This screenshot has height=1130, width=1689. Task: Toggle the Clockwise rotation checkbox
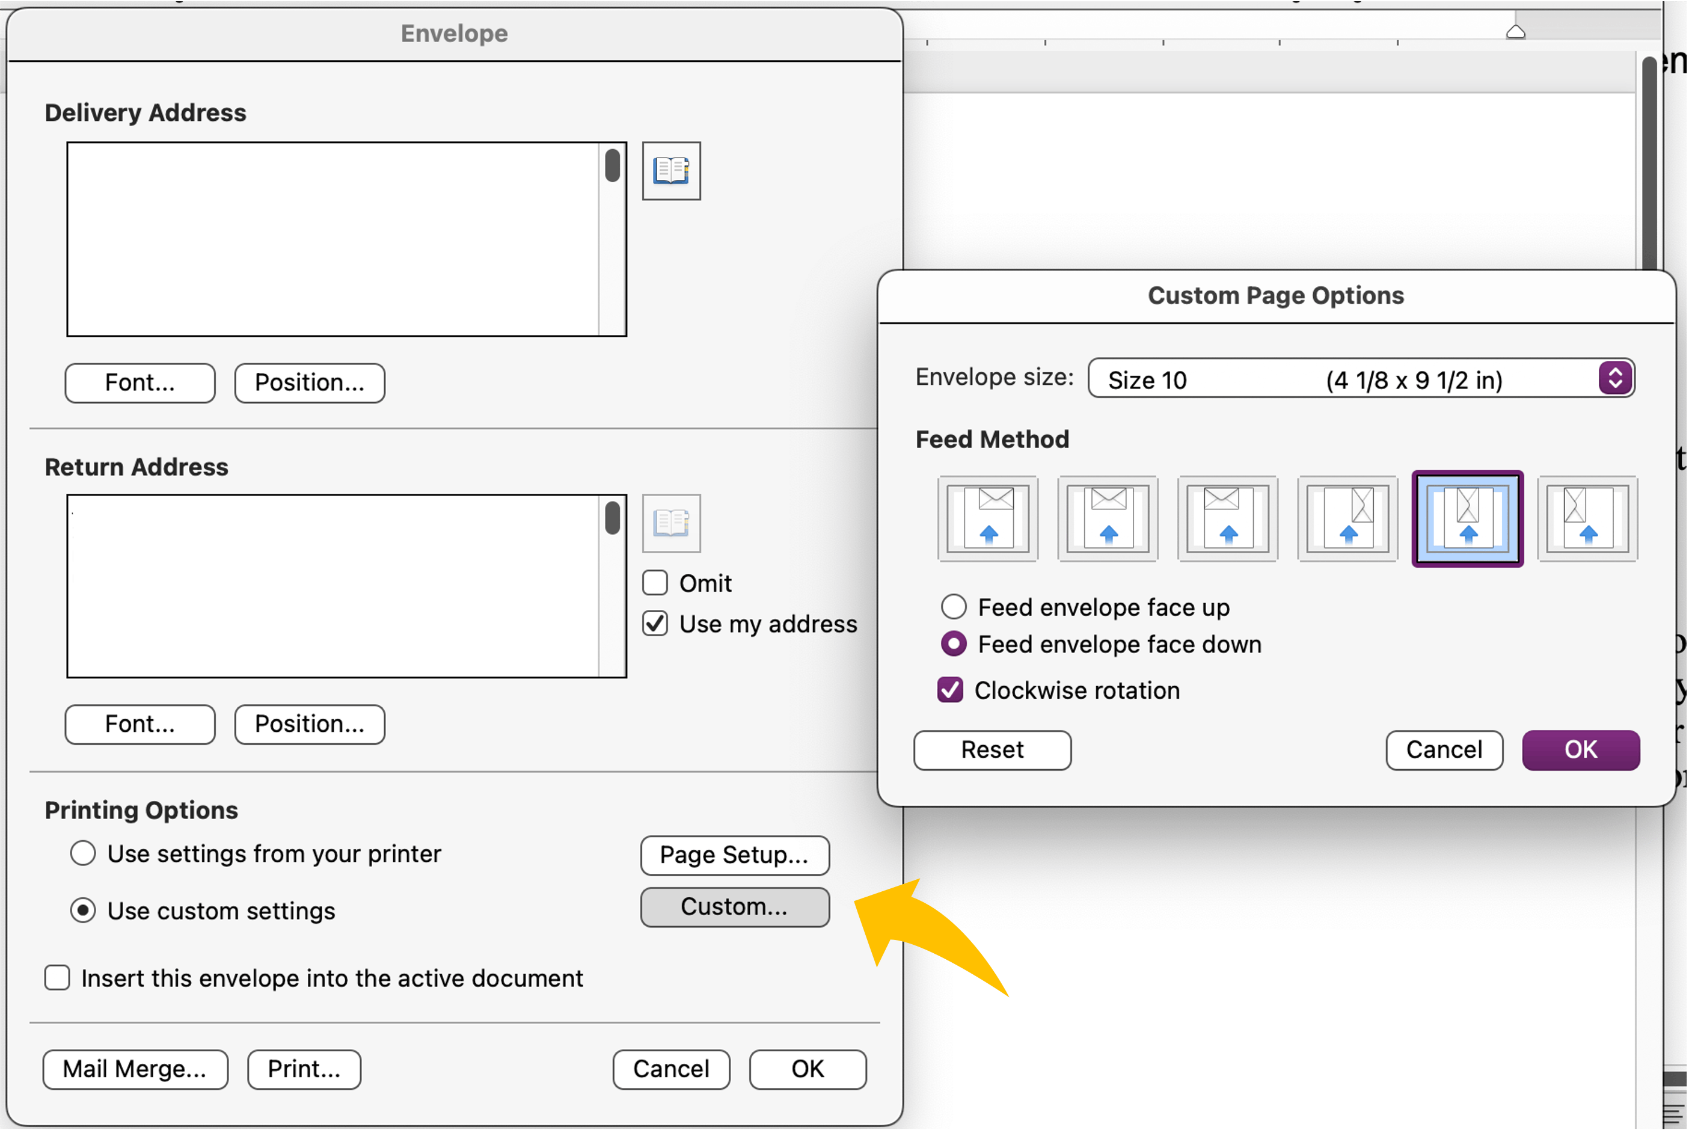coord(949,690)
